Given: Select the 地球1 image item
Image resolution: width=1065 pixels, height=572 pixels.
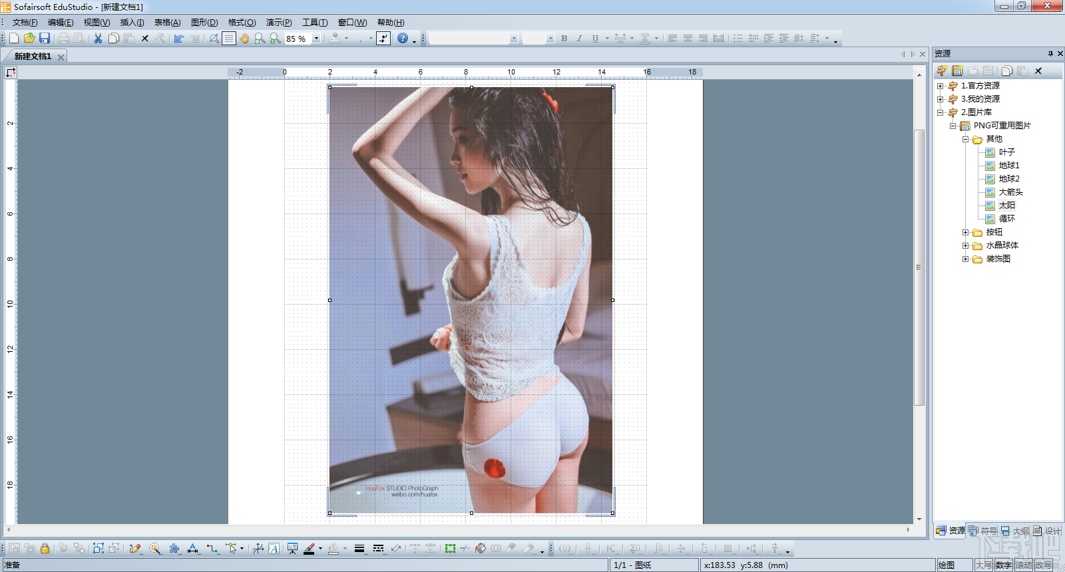Looking at the screenshot, I should 1008,166.
